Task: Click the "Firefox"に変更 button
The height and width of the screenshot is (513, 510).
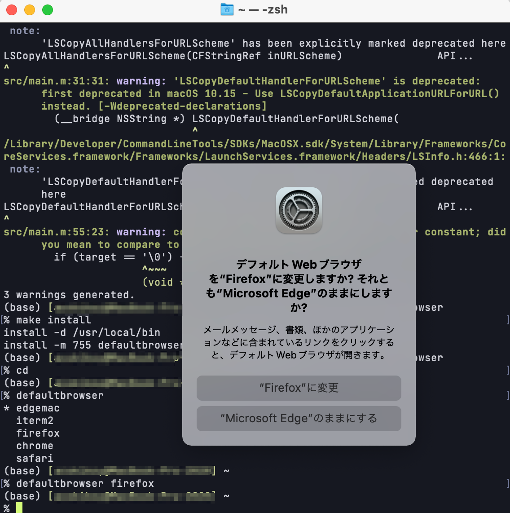Action: (299, 388)
